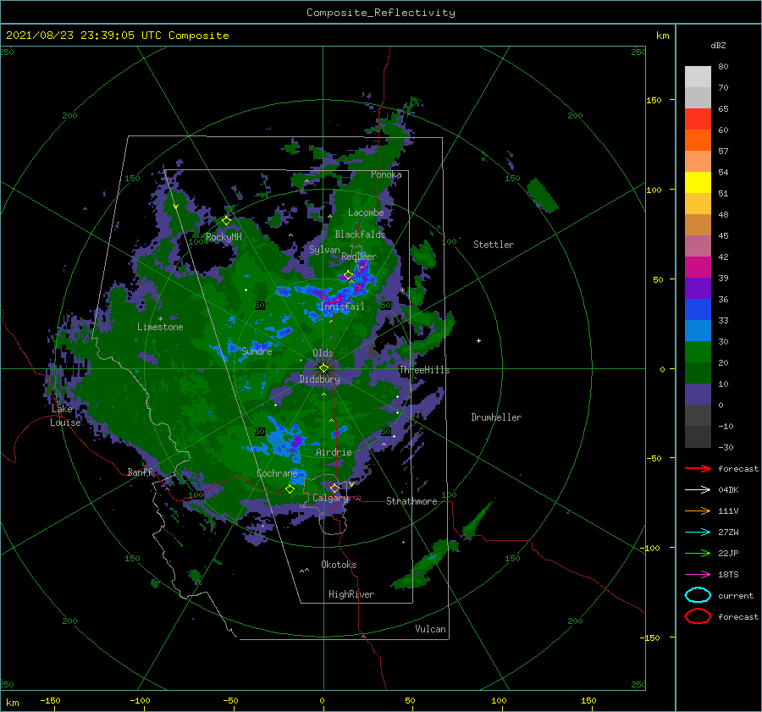Image resolution: width=762 pixels, height=712 pixels.
Task: Click the yellow diamond marker near RockyMH
Action: tap(226, 221)
